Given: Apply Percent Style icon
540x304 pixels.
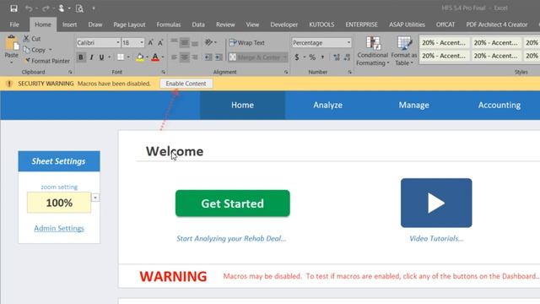Looking at the screenshot, I should coord(312,57).
